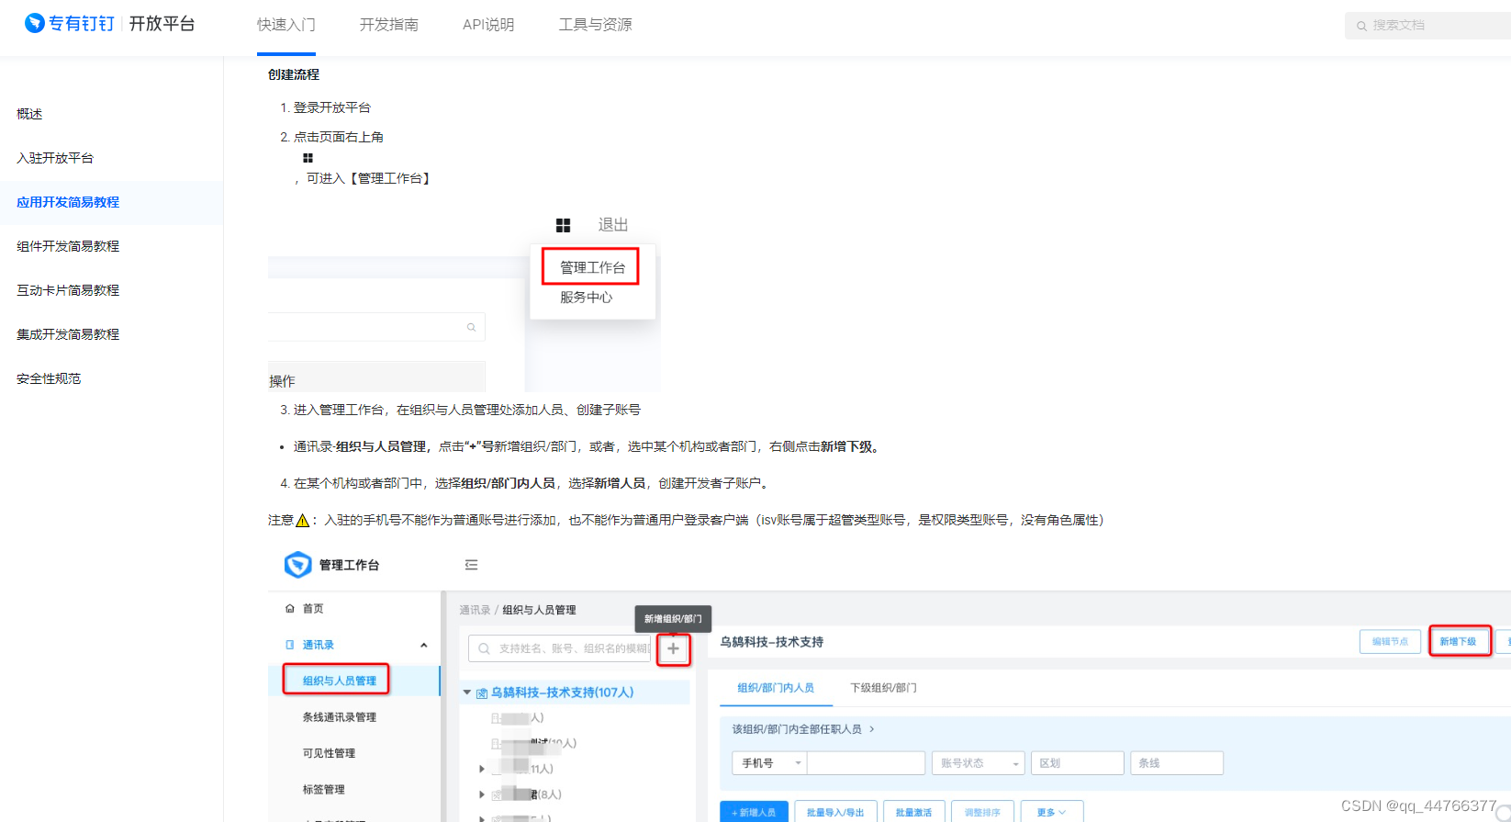Viewport: 1511px width, 822px height.
Task: Open the 快速入门 tab
Action: pyautogui.click(x=286, y=25)
